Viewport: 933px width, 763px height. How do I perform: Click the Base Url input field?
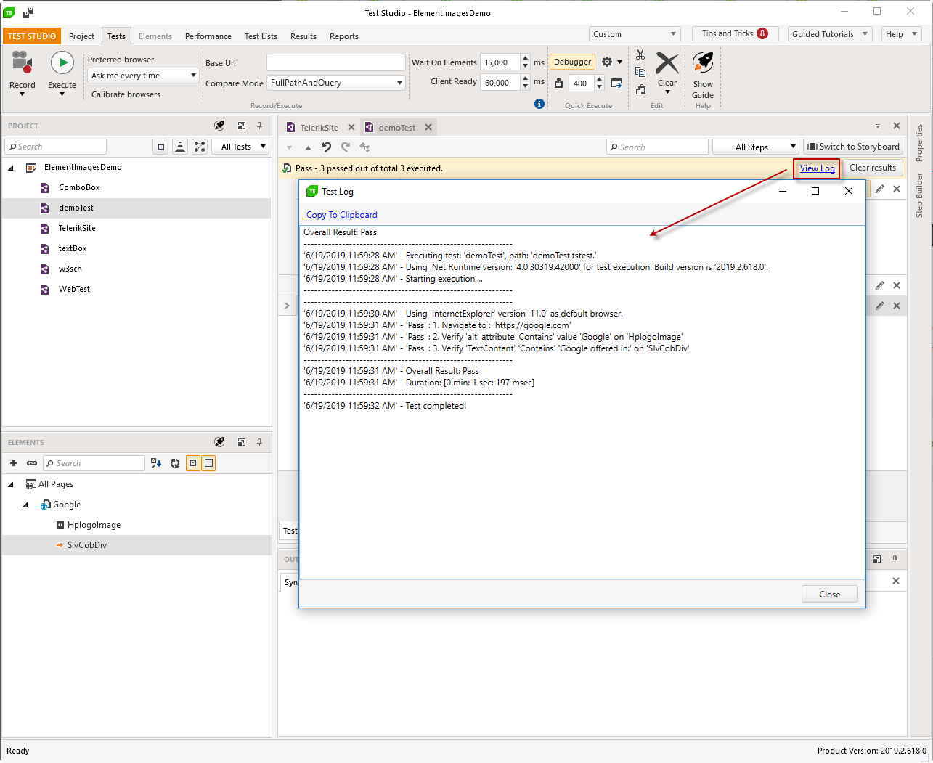point(335,63)
